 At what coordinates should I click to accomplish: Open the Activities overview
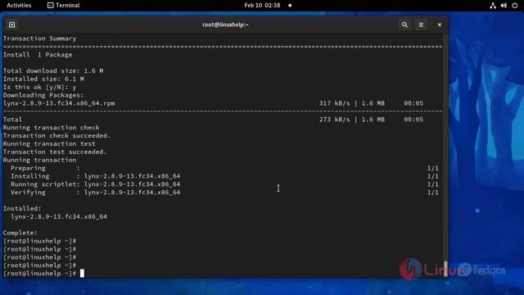pos(19,6)
